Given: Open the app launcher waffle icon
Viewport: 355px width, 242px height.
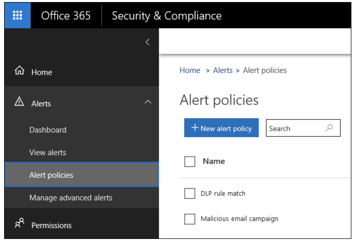Looking at the screenshot, I should tap(17, 15).
